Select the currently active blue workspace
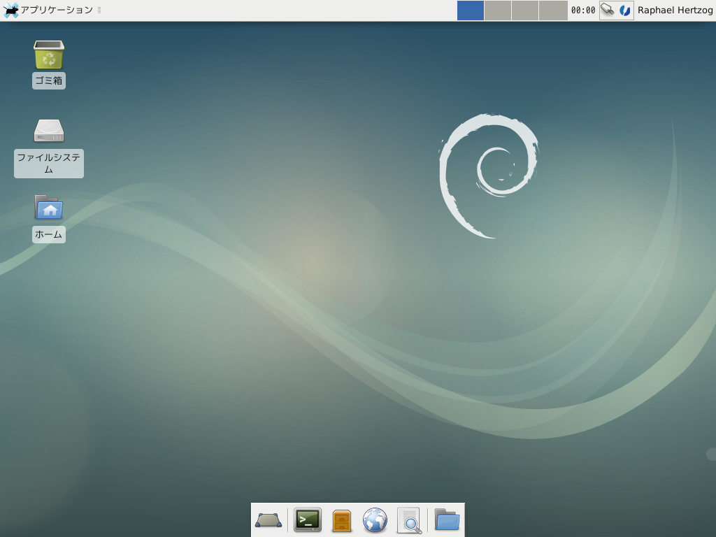Viewport: 716px width, 537px height. pos(470,10)
